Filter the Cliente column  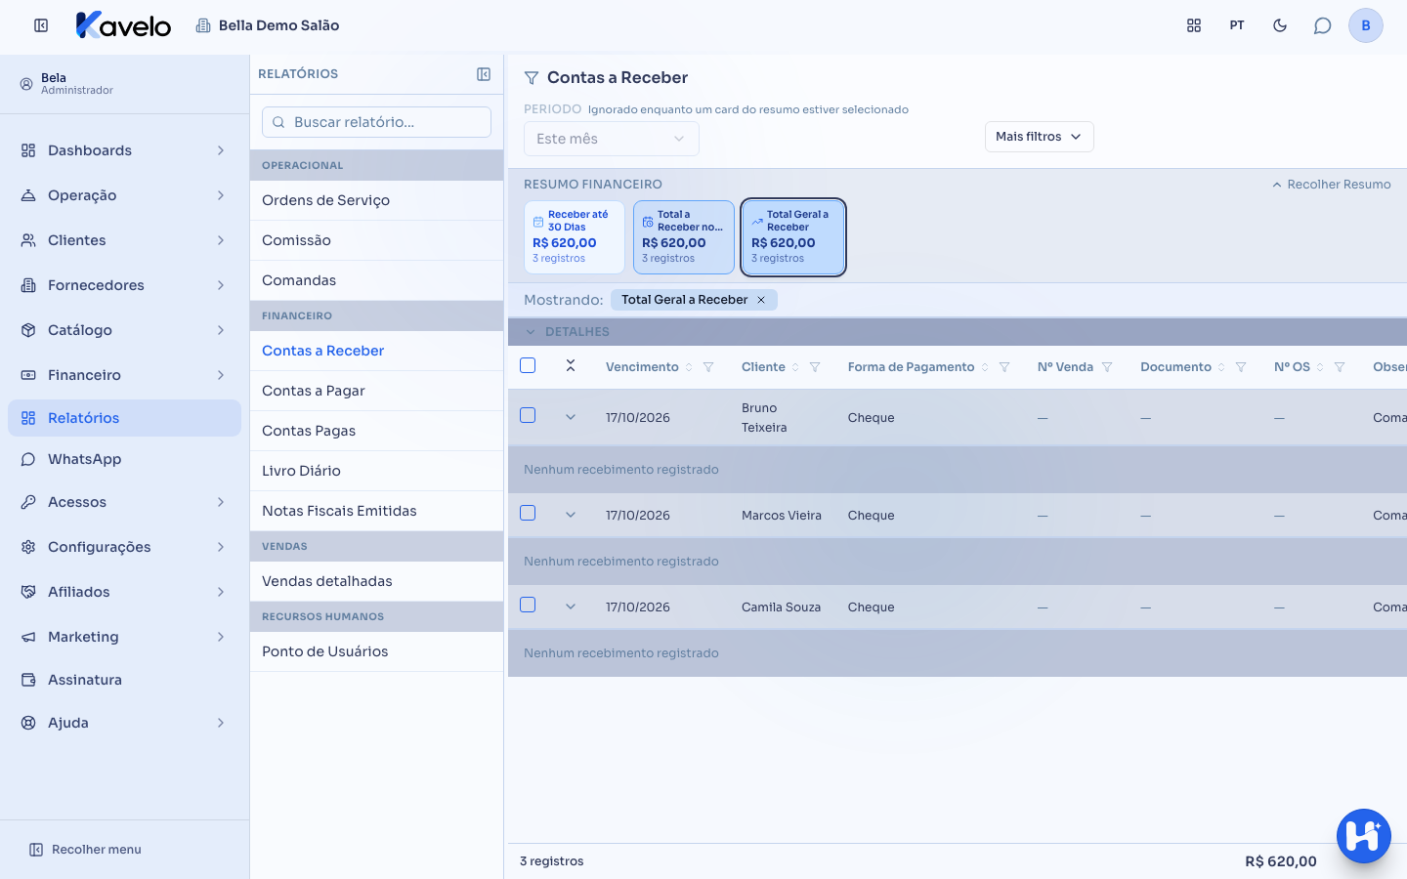point(815,367)
